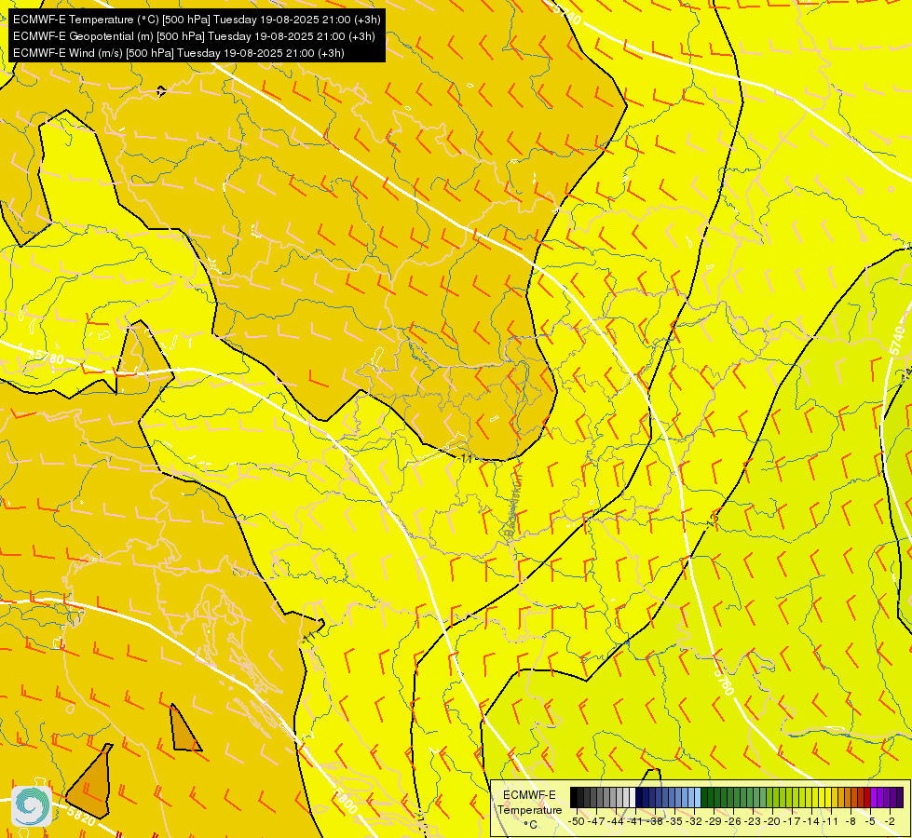The height and width of the screenshot is (838, 912).
Task: Click the ECMWF-E Geopotential 500 hPa title line
Action: click(194, 36)
